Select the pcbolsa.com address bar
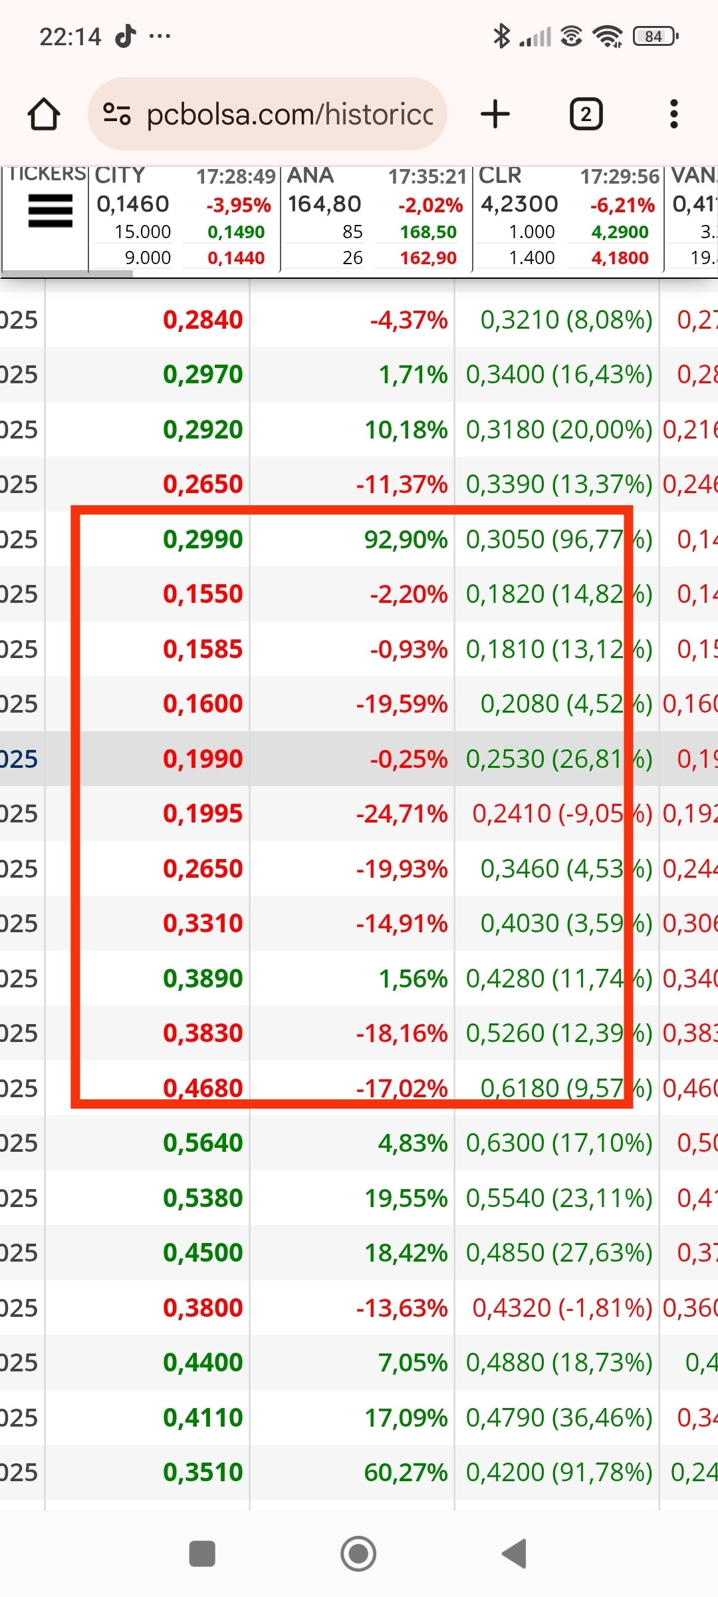Viewport: 718px width, 1597px height. point(267,114)
